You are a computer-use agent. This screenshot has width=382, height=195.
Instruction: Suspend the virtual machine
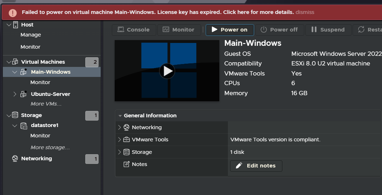tap(328, 30)
